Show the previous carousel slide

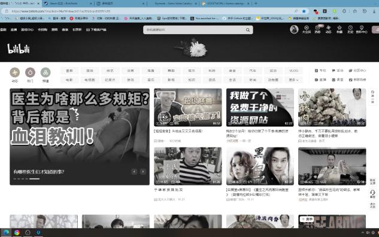click(x=134, y=172)
